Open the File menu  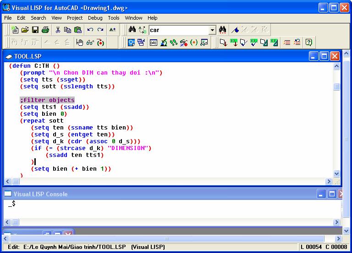point(8,18)
